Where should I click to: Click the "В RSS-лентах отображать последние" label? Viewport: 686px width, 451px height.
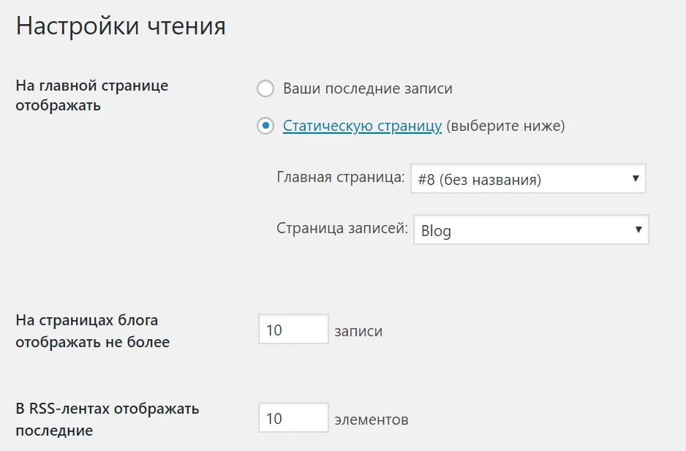tap(107, 420)
